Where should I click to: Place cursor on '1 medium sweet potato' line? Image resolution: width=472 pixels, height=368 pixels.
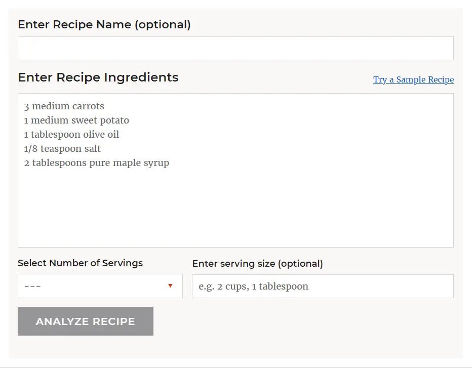pyautogui.click(x=76, y=120)
